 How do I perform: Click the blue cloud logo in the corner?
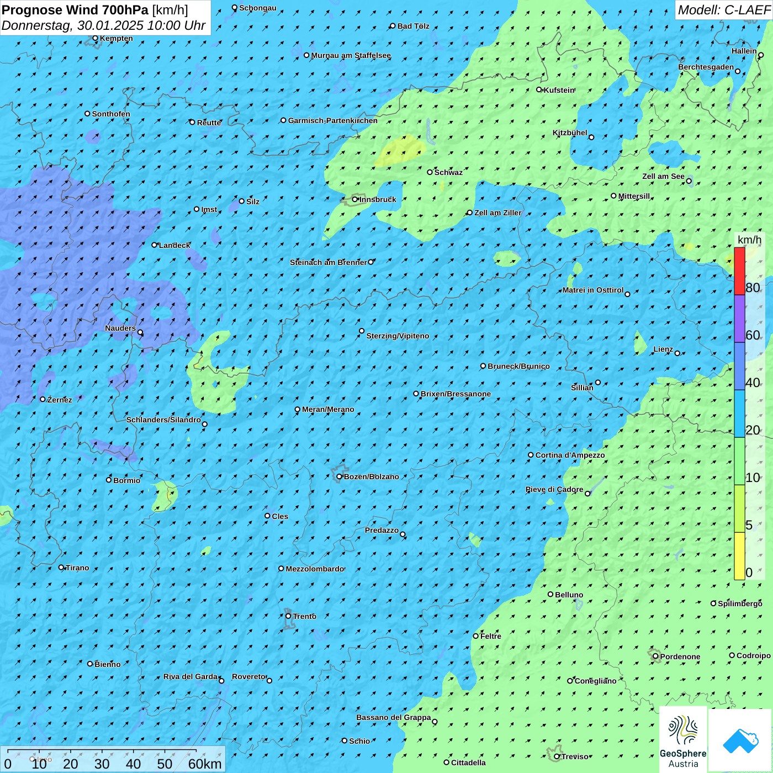point(740,740)
